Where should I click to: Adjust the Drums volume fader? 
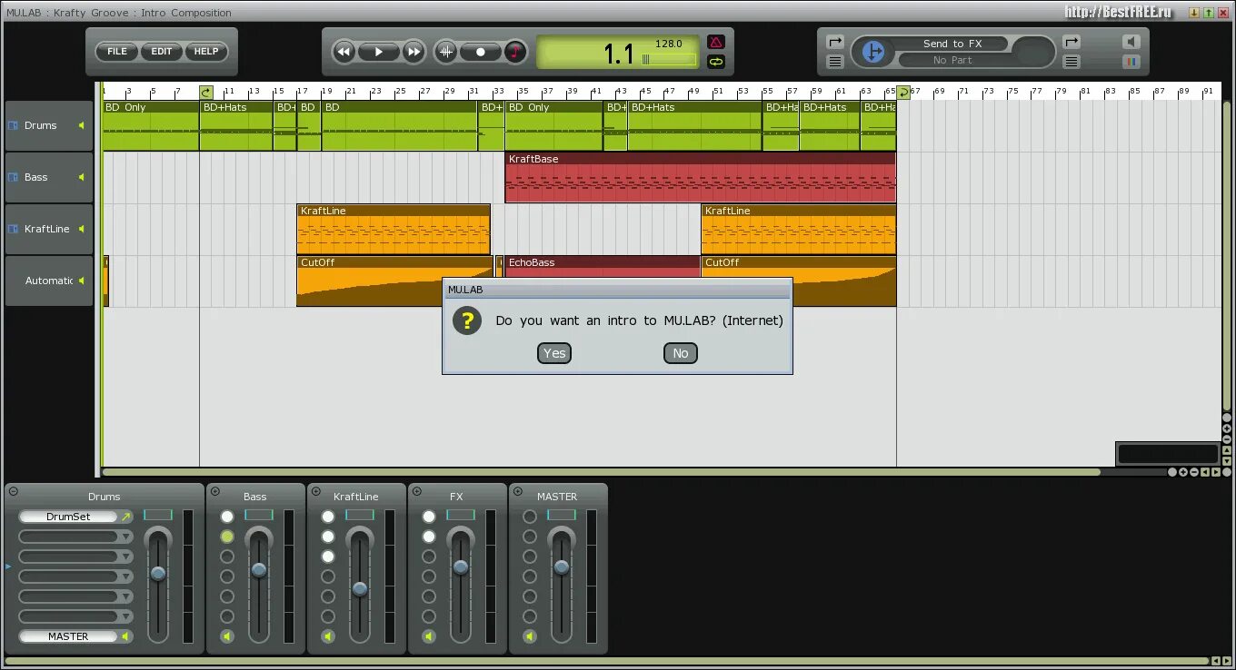(158, 574)
